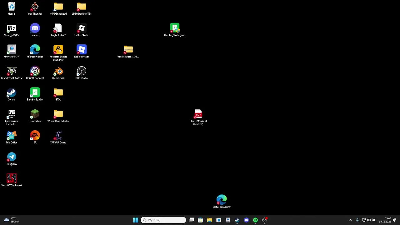Image resolution: width=400 pixels, height=225 pixels.
Task: Select the Steam desktop shortcut
Action: tap(12, 94)
